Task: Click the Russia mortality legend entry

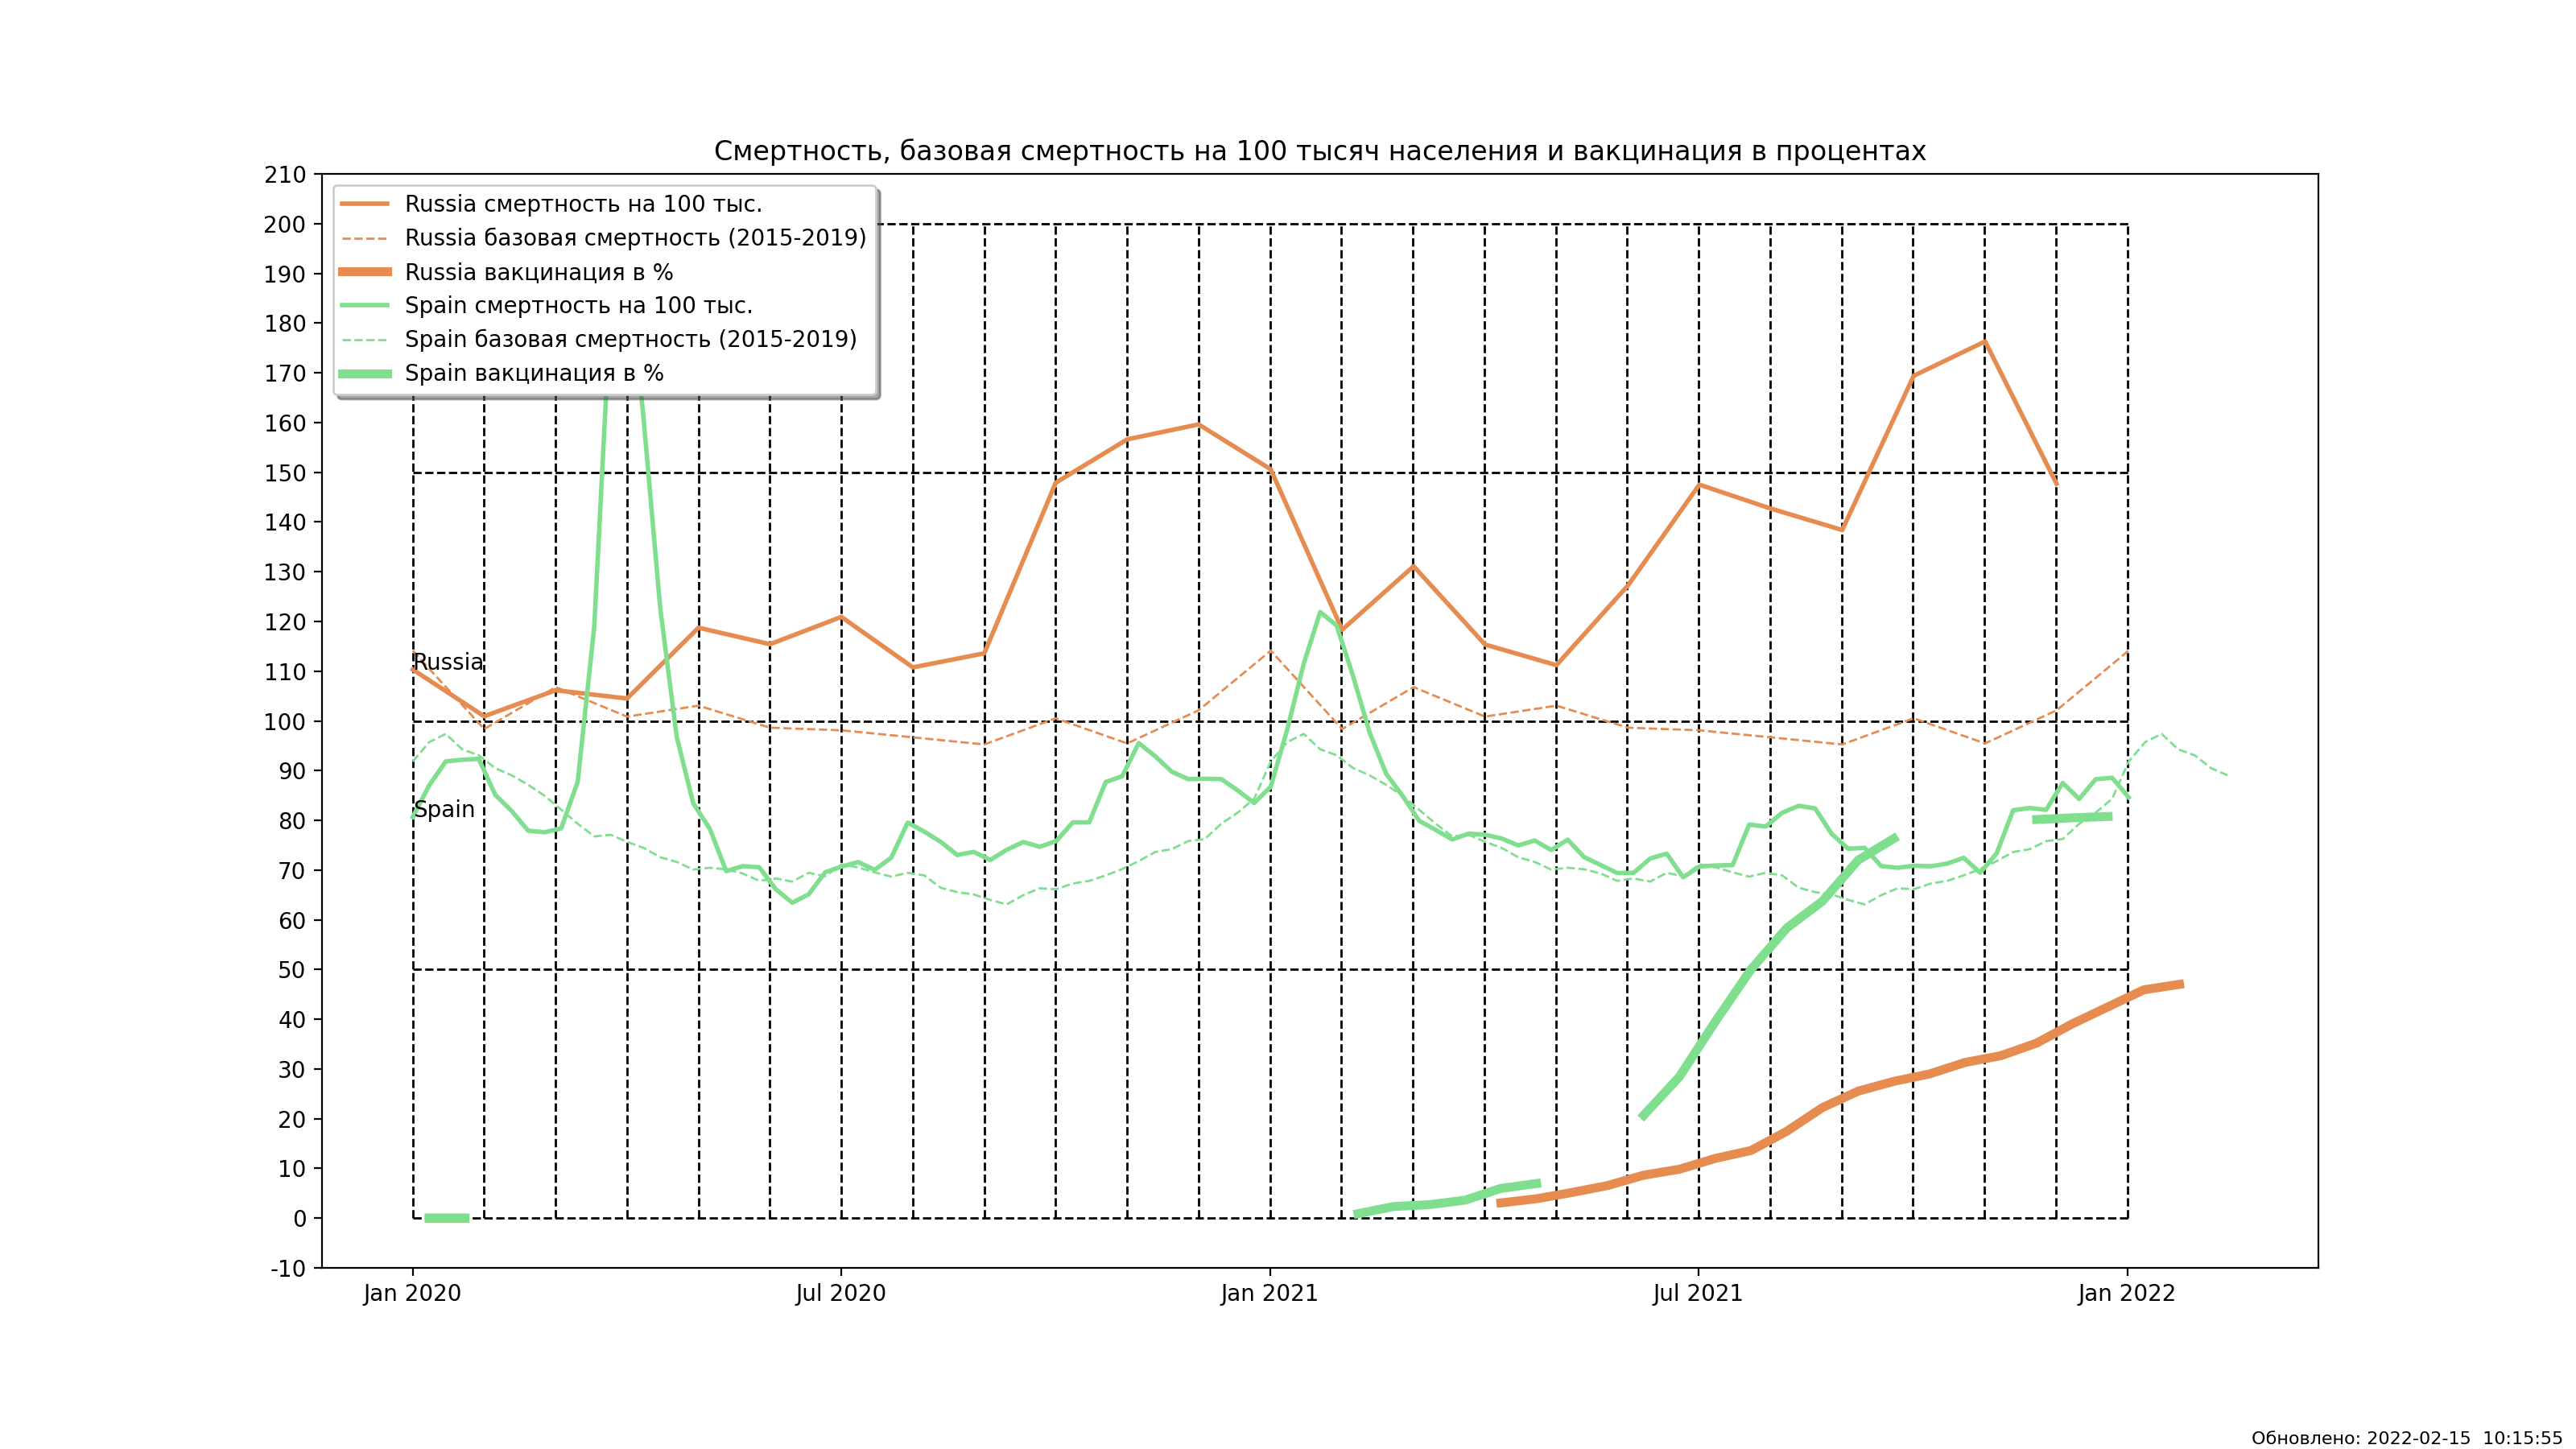Action: (582, 204)
